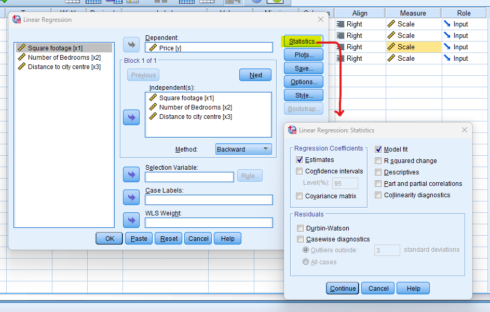Screen dimensions: 490x312
Task: Click arrow button for Selection Variable
Action: (x=131, y=174)
